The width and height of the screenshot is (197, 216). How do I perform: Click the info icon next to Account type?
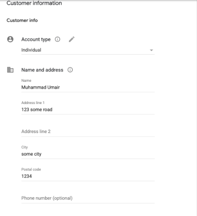57,39
